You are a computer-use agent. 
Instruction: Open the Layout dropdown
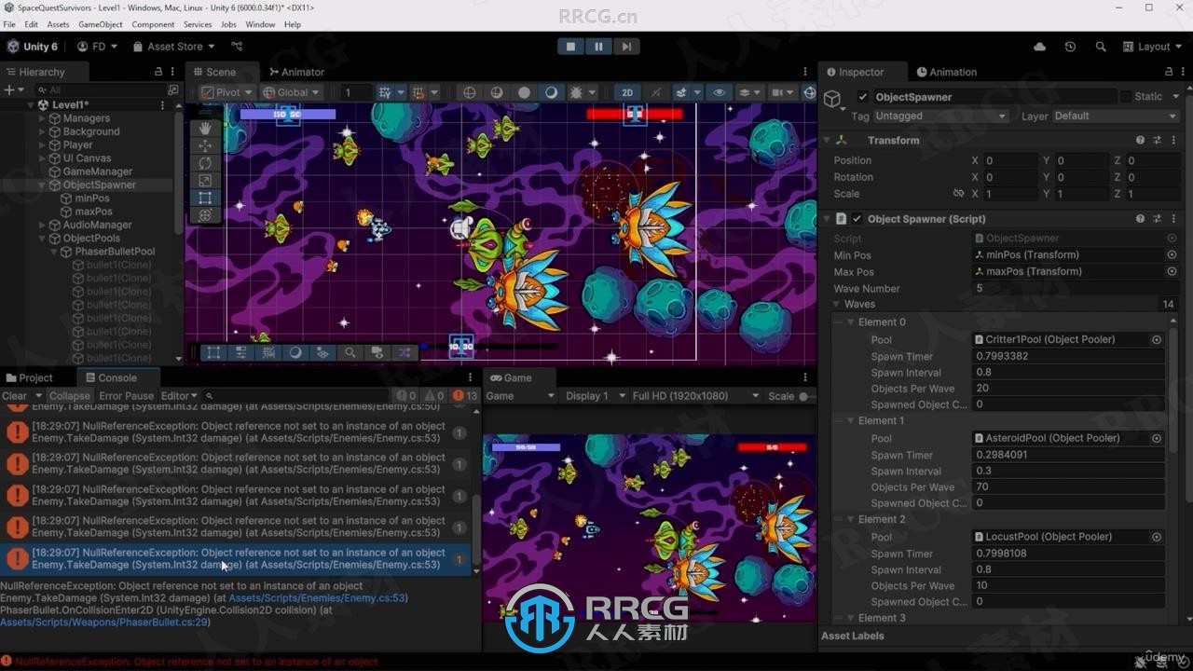click(1153, 47)
